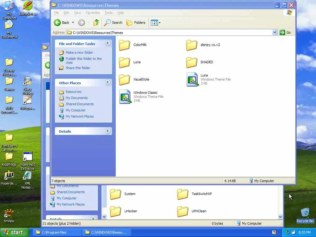
Task: Select the disney.vs.v2 folder
Action: point(203,45)
